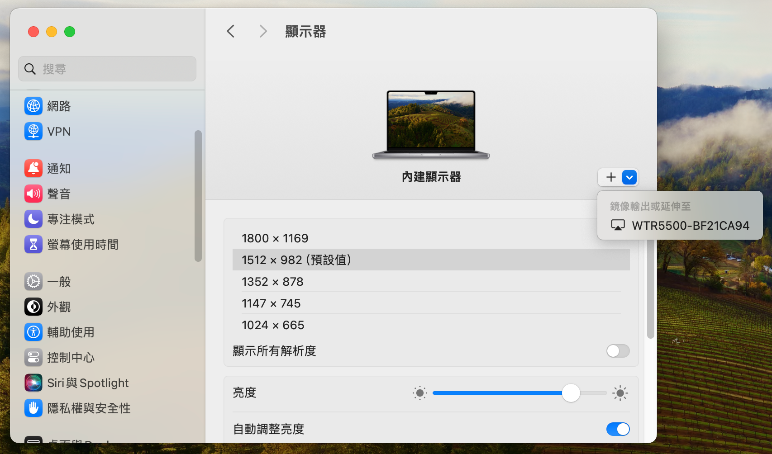Select the 螢幕使用時間 hourglass icon
772x454 pixels.
(x=33, y=245)
